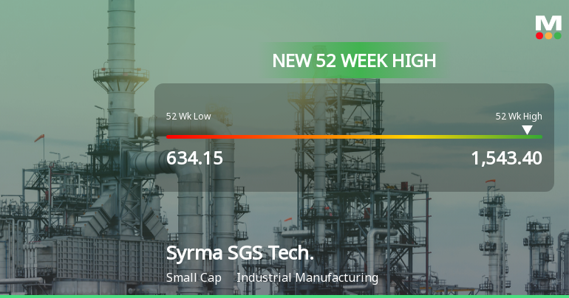The image size is (569, 298).
Task: Click the high value 1,543.40
Action: tap(507, 159)
